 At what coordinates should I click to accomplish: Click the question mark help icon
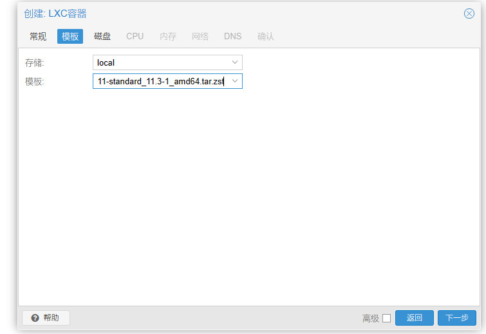click(35, 318)
